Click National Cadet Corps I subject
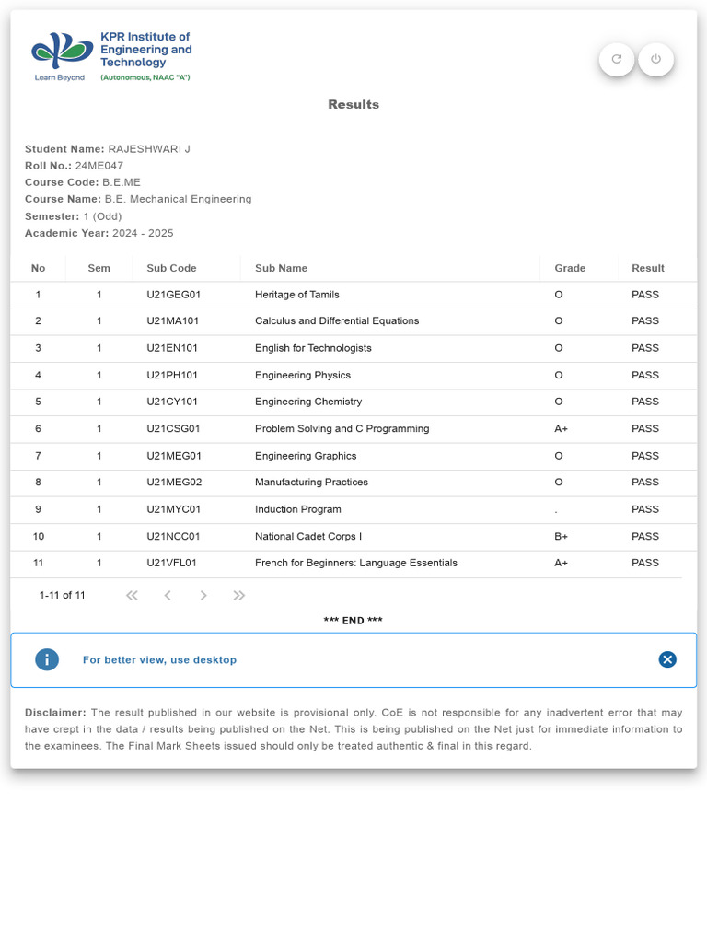 (x=308, y=537)
